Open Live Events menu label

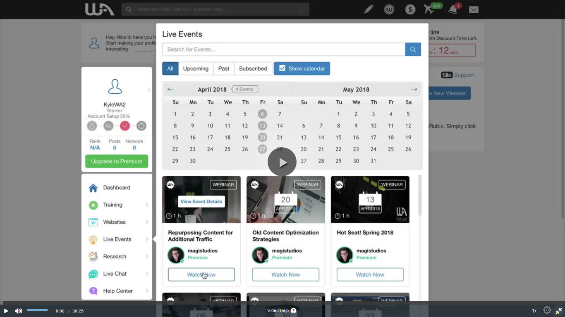point(117,239)
